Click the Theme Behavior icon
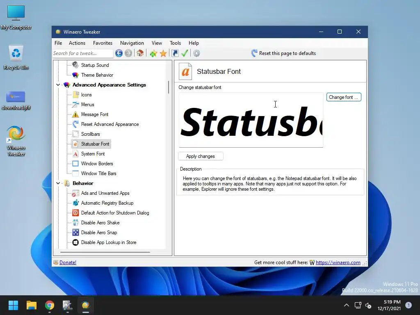The image size is (420, 315). (x=75, y=75)
